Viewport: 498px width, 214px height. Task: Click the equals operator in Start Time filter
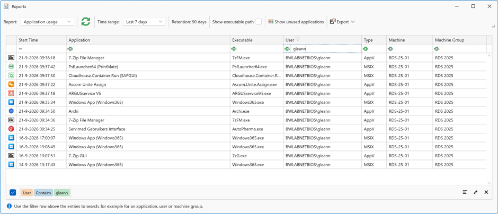20,49
